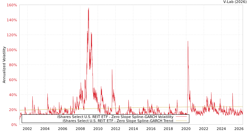
Task: Click the 2008-2009 volatility peak near 156%
Action: click(x=88, y=8)
